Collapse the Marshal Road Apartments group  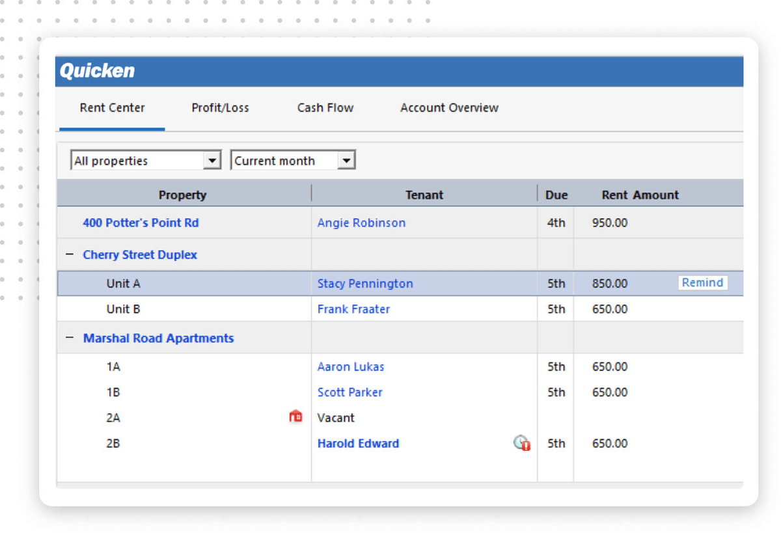(70, 337)
